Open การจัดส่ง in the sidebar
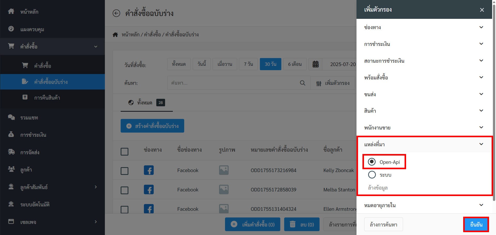 tap(52, 152)
